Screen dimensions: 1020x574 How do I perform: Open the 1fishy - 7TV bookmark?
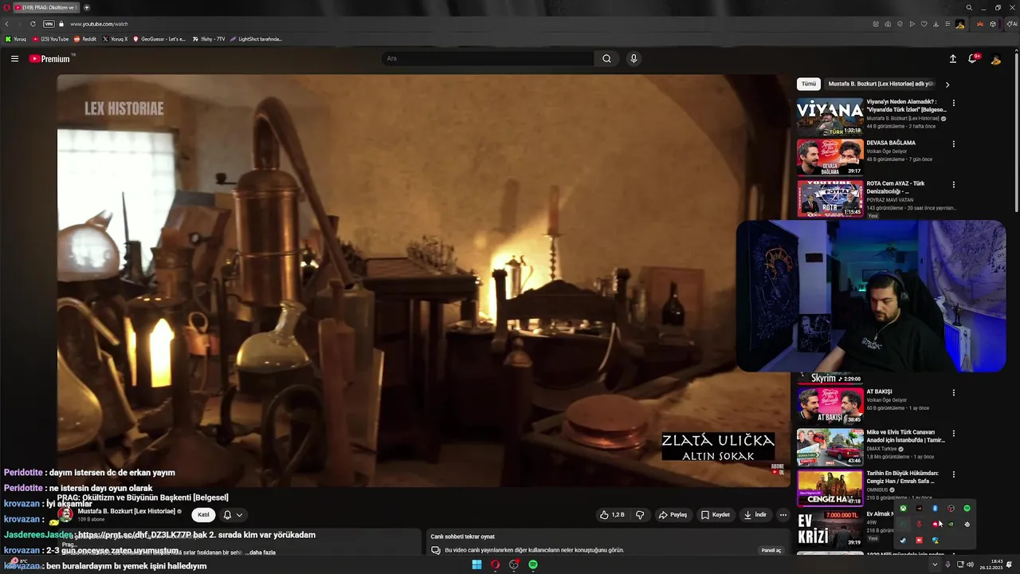click(209, 39)
